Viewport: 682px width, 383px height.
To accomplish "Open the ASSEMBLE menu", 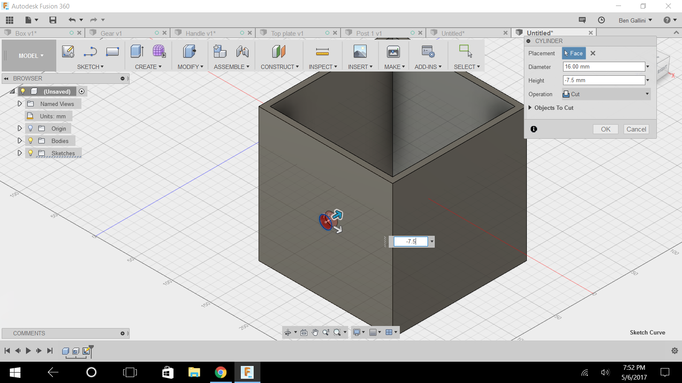I will 231,67.
